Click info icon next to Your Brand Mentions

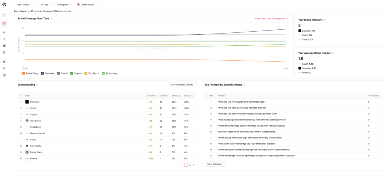click(x=325, y=20)
